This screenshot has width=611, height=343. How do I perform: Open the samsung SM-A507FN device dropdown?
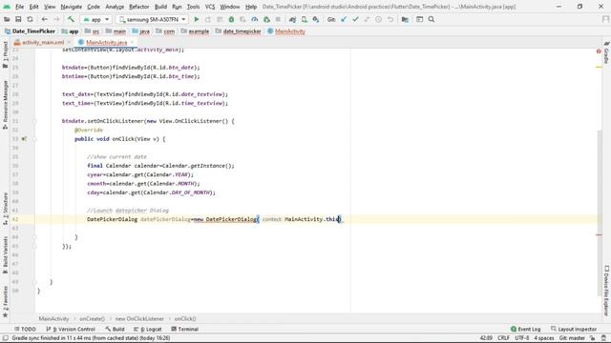[153, 19]
